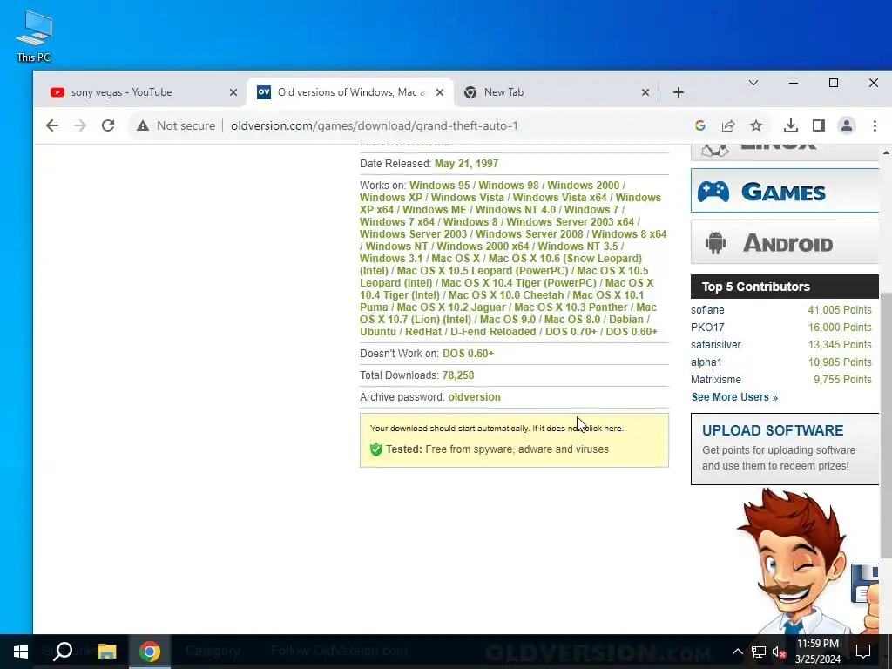Click '41,005 Points' for sofiane
This screenshot has width=892, height=669.
[x=840, y=310]
